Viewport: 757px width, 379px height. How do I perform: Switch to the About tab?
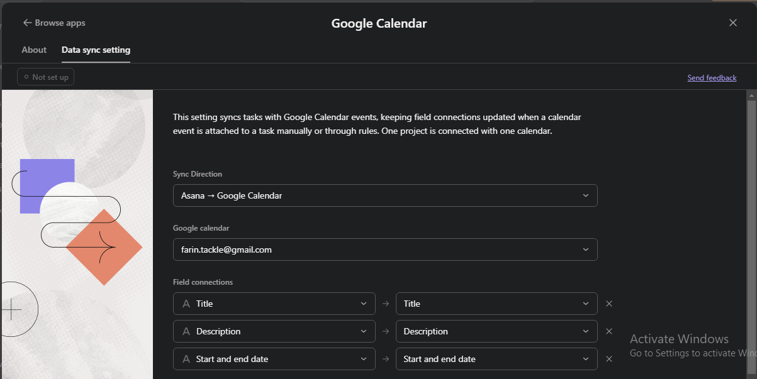click(x=34, y=50)
